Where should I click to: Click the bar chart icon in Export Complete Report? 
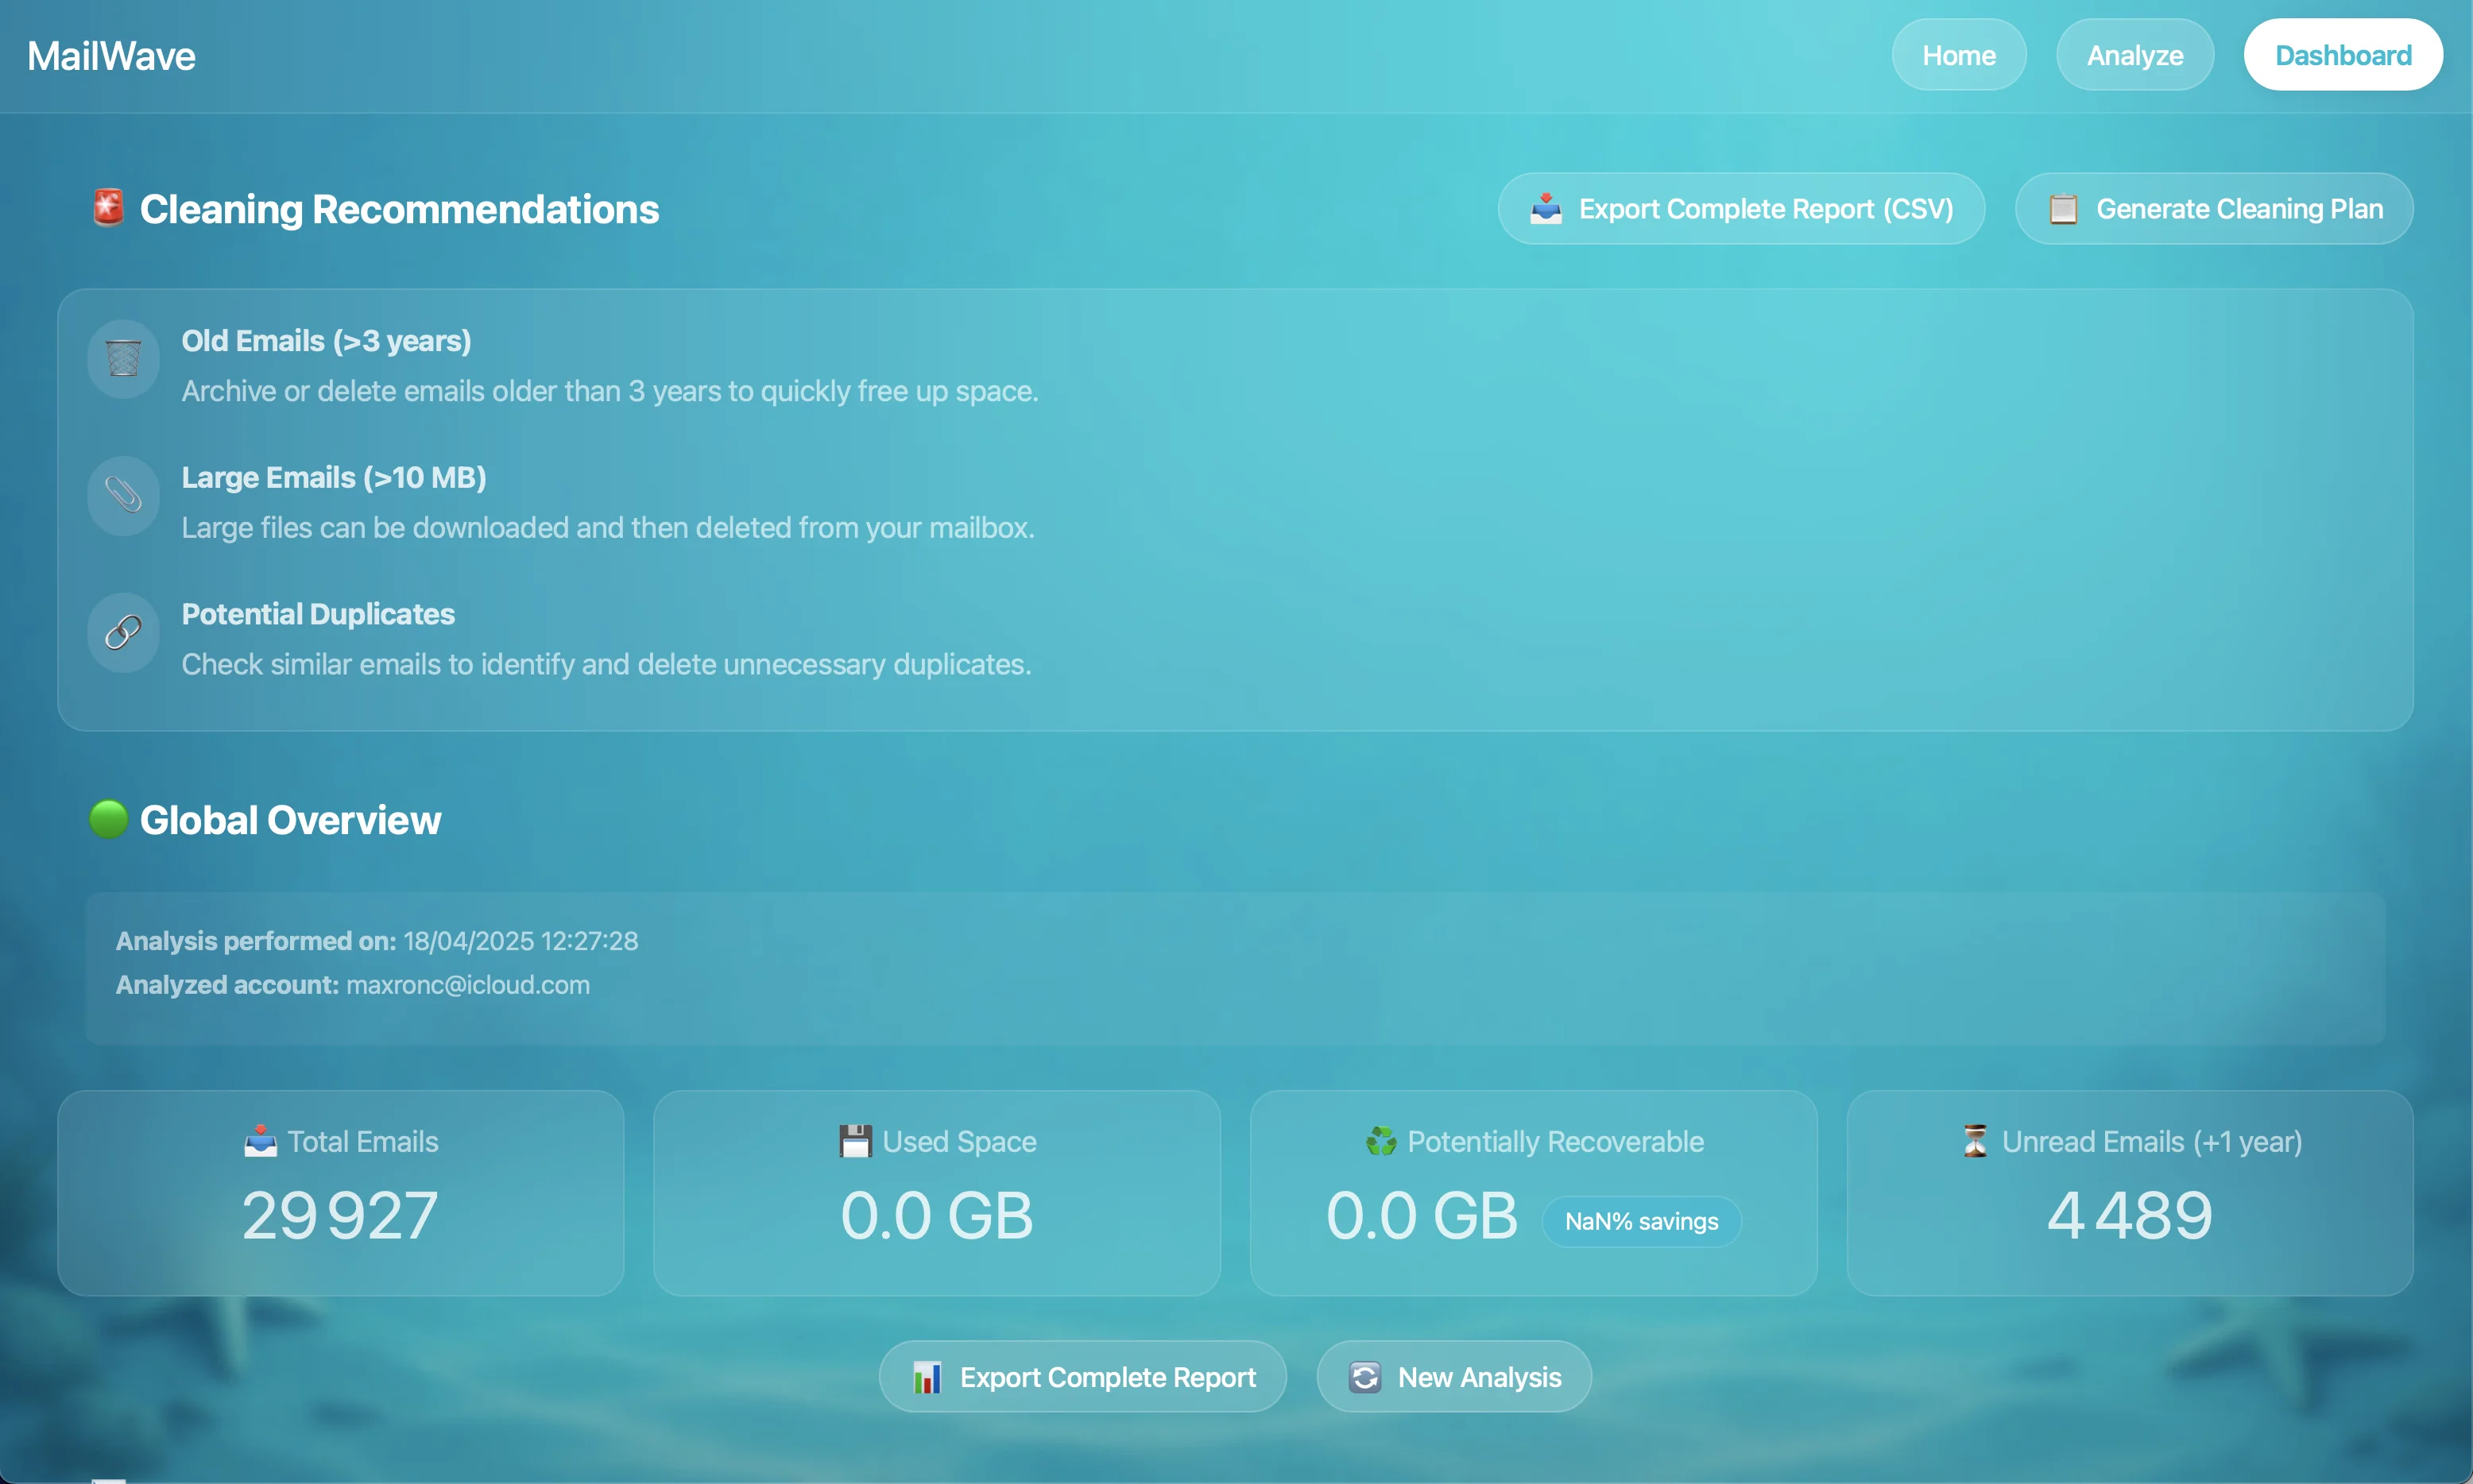tap(929, 1376)
